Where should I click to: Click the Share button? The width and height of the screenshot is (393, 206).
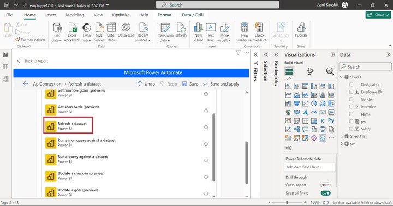point(378,15)
